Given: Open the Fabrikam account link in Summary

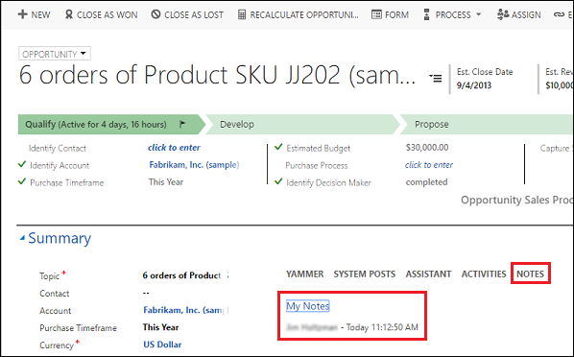Looking at the screenshot, I should click(x=183, y=310).
